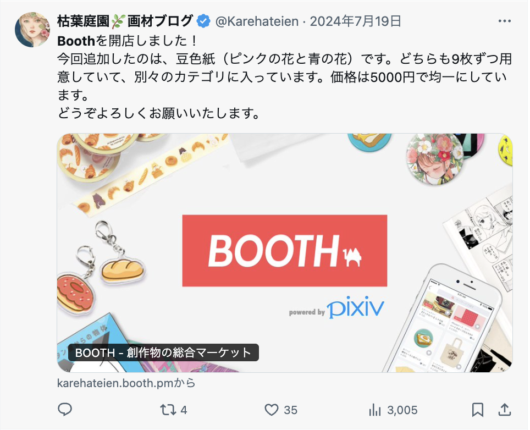530x430 pixels.
Task: Click the repost count 4
Action: click(x=184, y=410)
